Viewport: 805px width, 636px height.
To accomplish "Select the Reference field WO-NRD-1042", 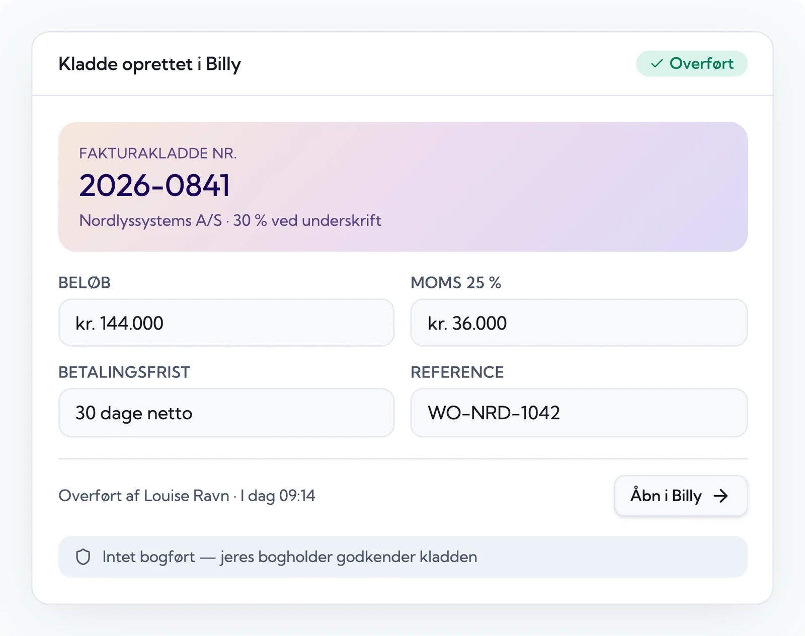I will pos(579,413).
